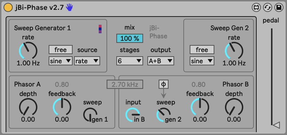
Task: Click the 1.00 Hz value under Sweep Generator 1 rate
Action: [28, 63]
